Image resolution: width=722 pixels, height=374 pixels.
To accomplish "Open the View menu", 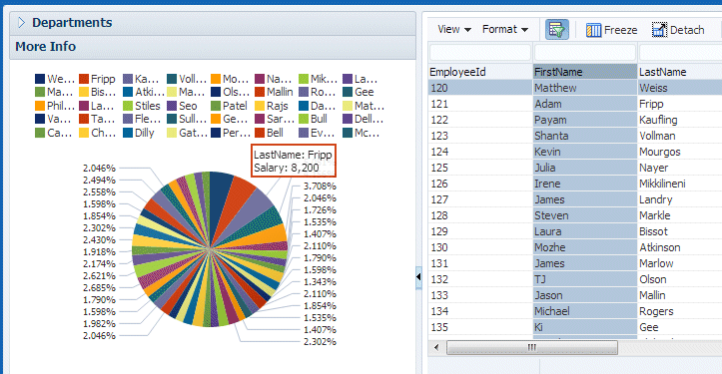I will (454, 30).
